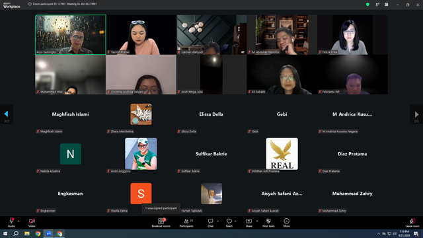Image resolution: width=423 pixels, height=238 pixels.
Task: Select Anish Mega Julia's video tile
Action: click(211, 75)
